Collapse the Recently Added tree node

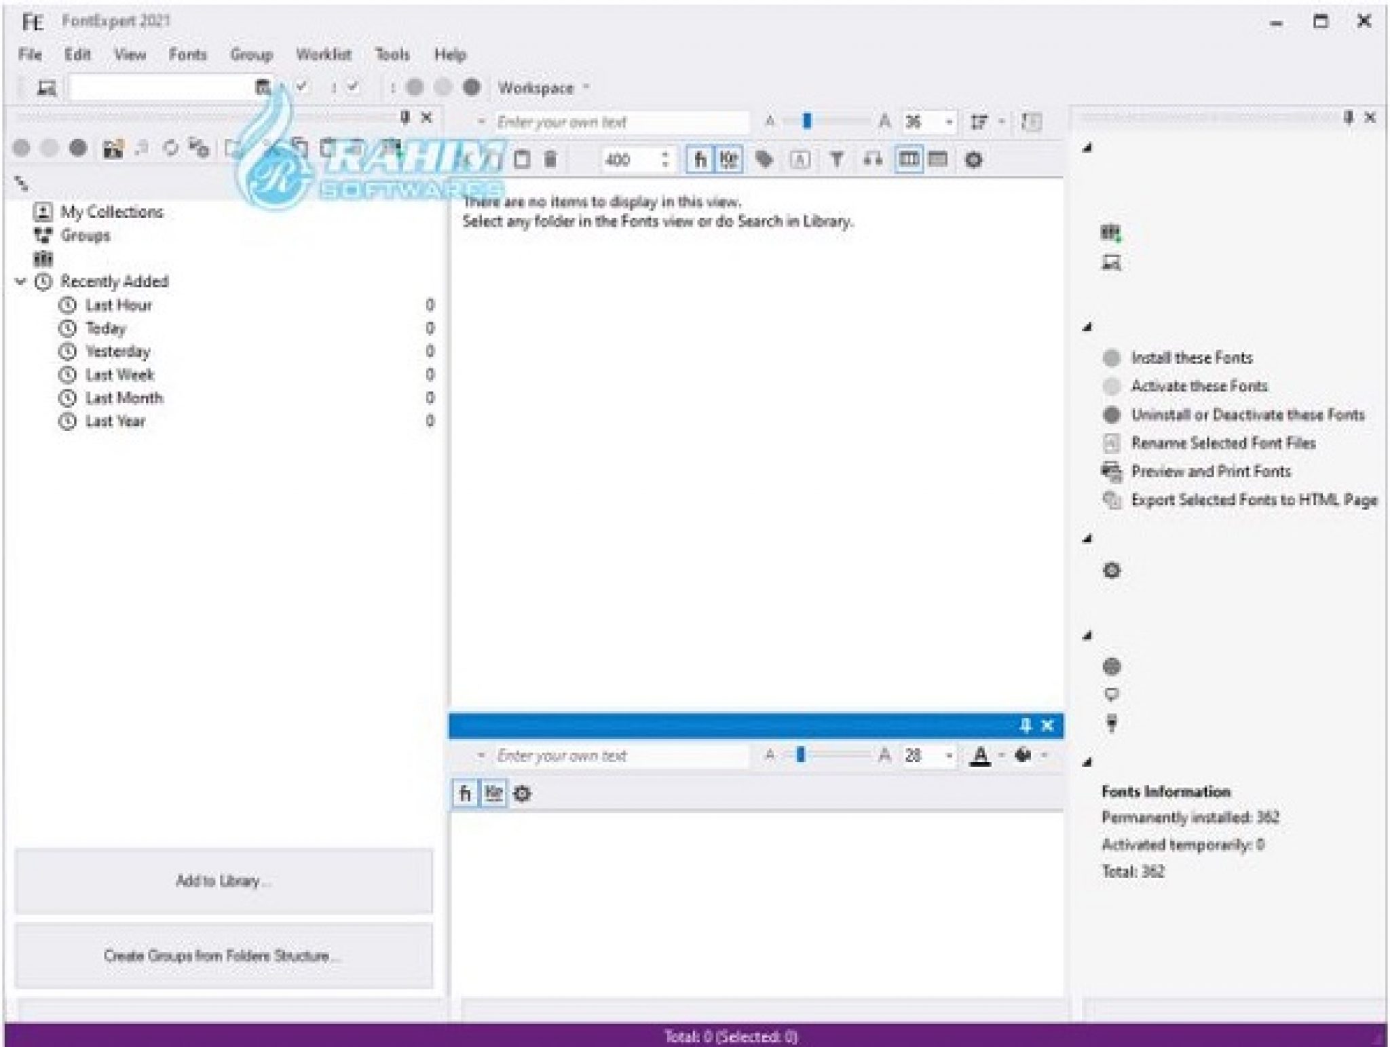[x=20, y=282]
